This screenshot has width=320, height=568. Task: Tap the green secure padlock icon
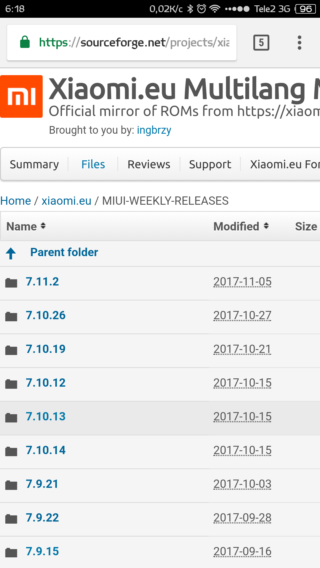tap(25, 42)
